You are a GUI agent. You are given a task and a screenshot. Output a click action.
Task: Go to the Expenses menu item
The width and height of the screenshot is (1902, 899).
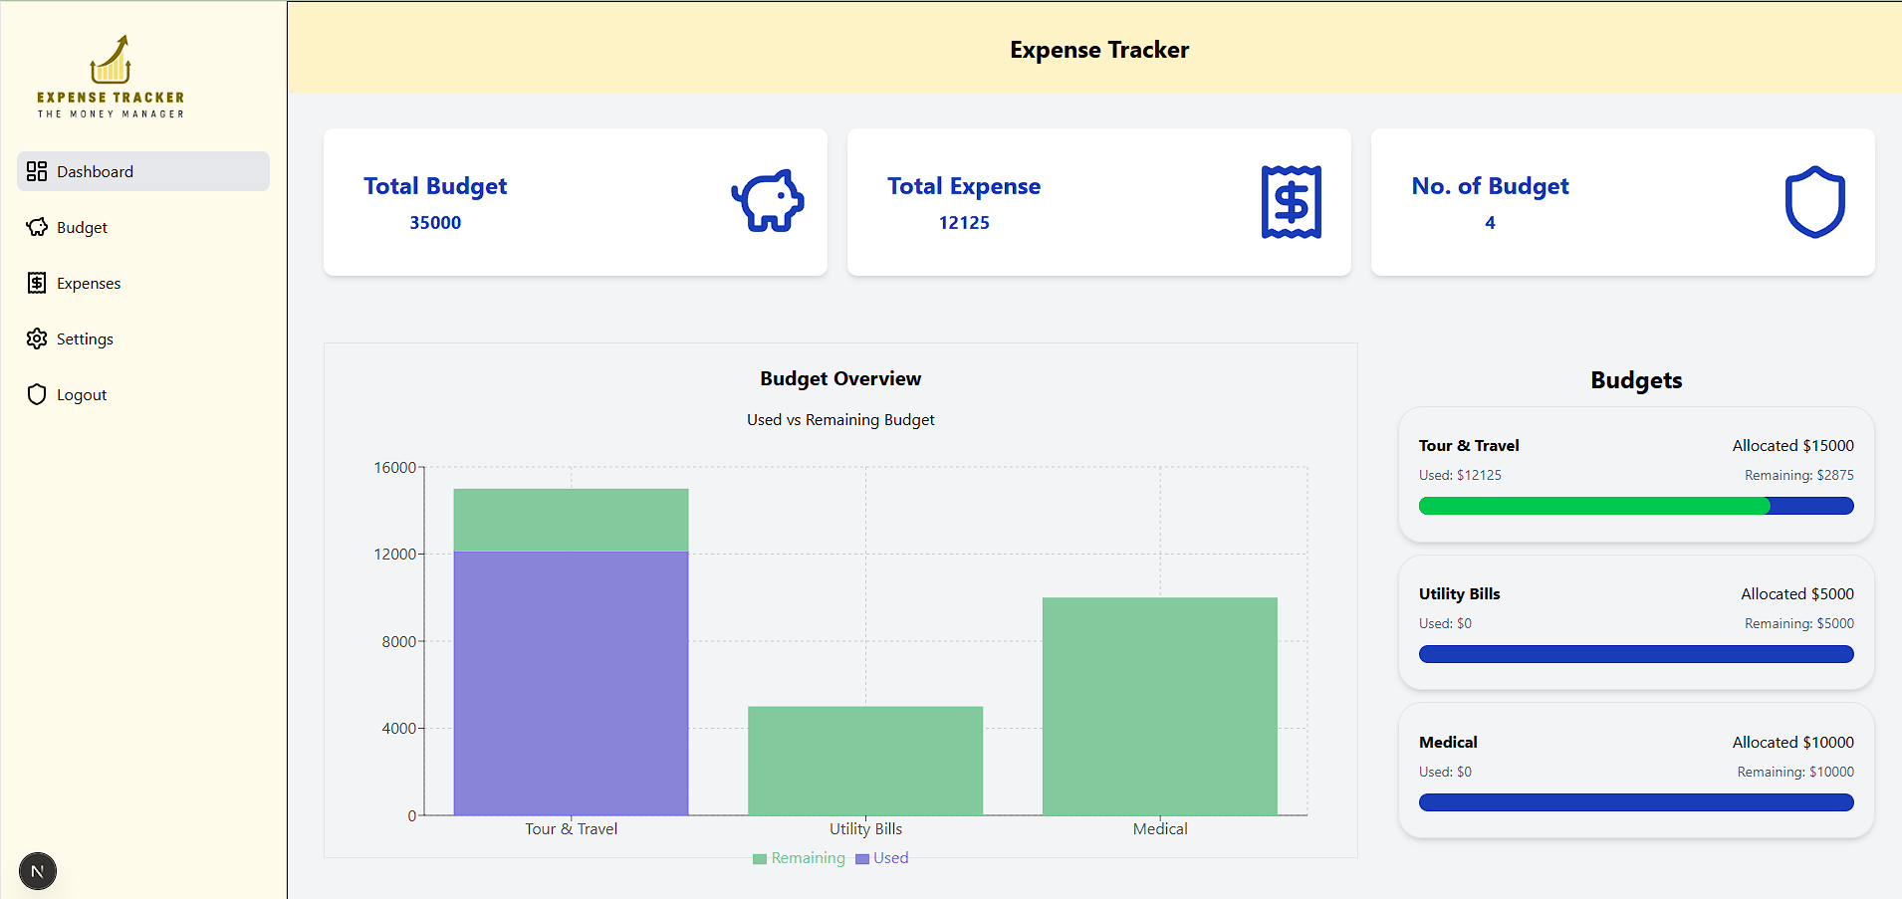pos(89,283)
